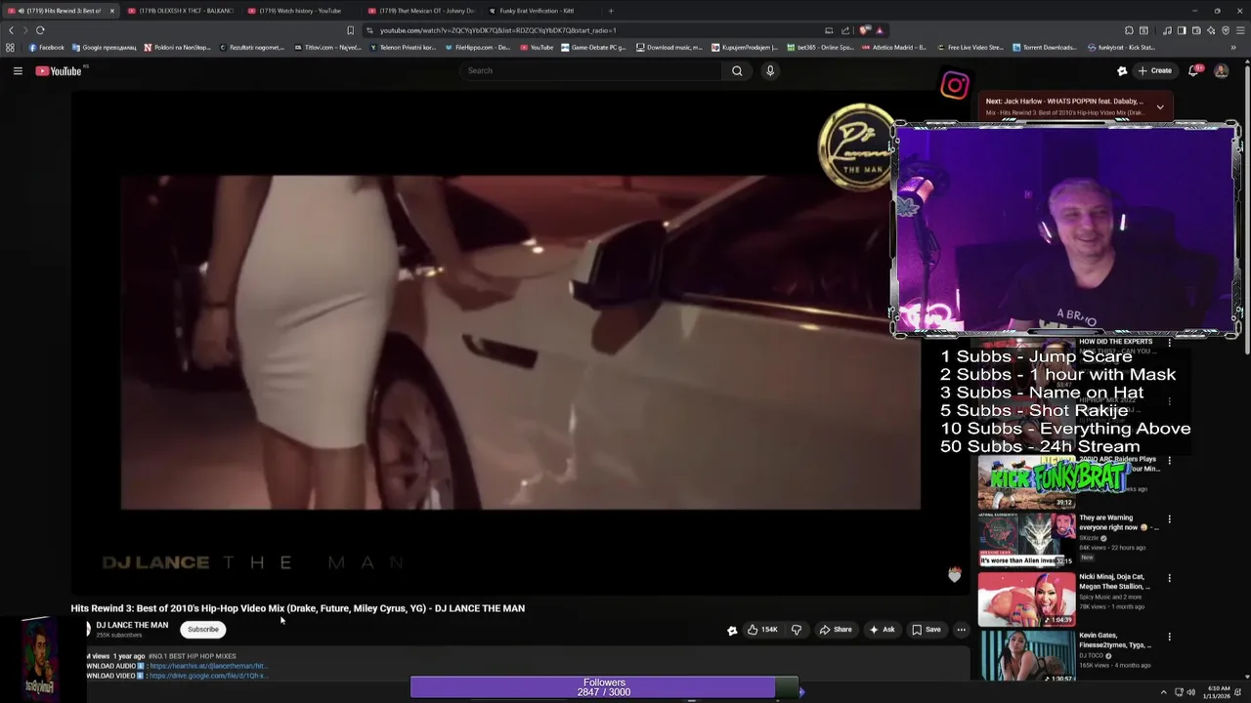Close the Hits Rewind 3 tab
The height and width of the screenshot is (703, 1251).
pos(111,11)
